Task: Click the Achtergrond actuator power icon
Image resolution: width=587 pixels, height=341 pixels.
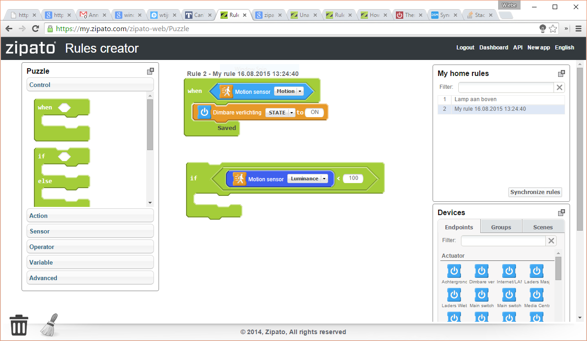Action: (454, 271)
